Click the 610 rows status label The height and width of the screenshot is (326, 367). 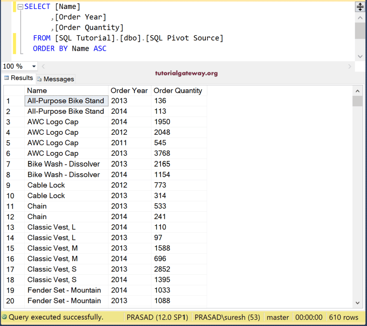point(344,317)
